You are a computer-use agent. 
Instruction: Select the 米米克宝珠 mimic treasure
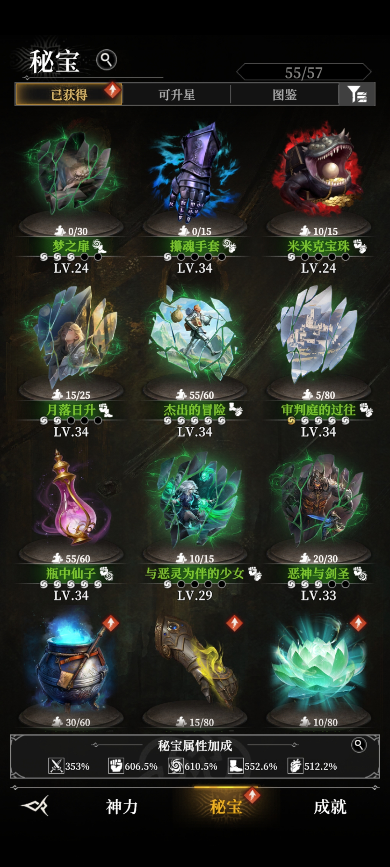pyautogui.click(x=318, y=199)
